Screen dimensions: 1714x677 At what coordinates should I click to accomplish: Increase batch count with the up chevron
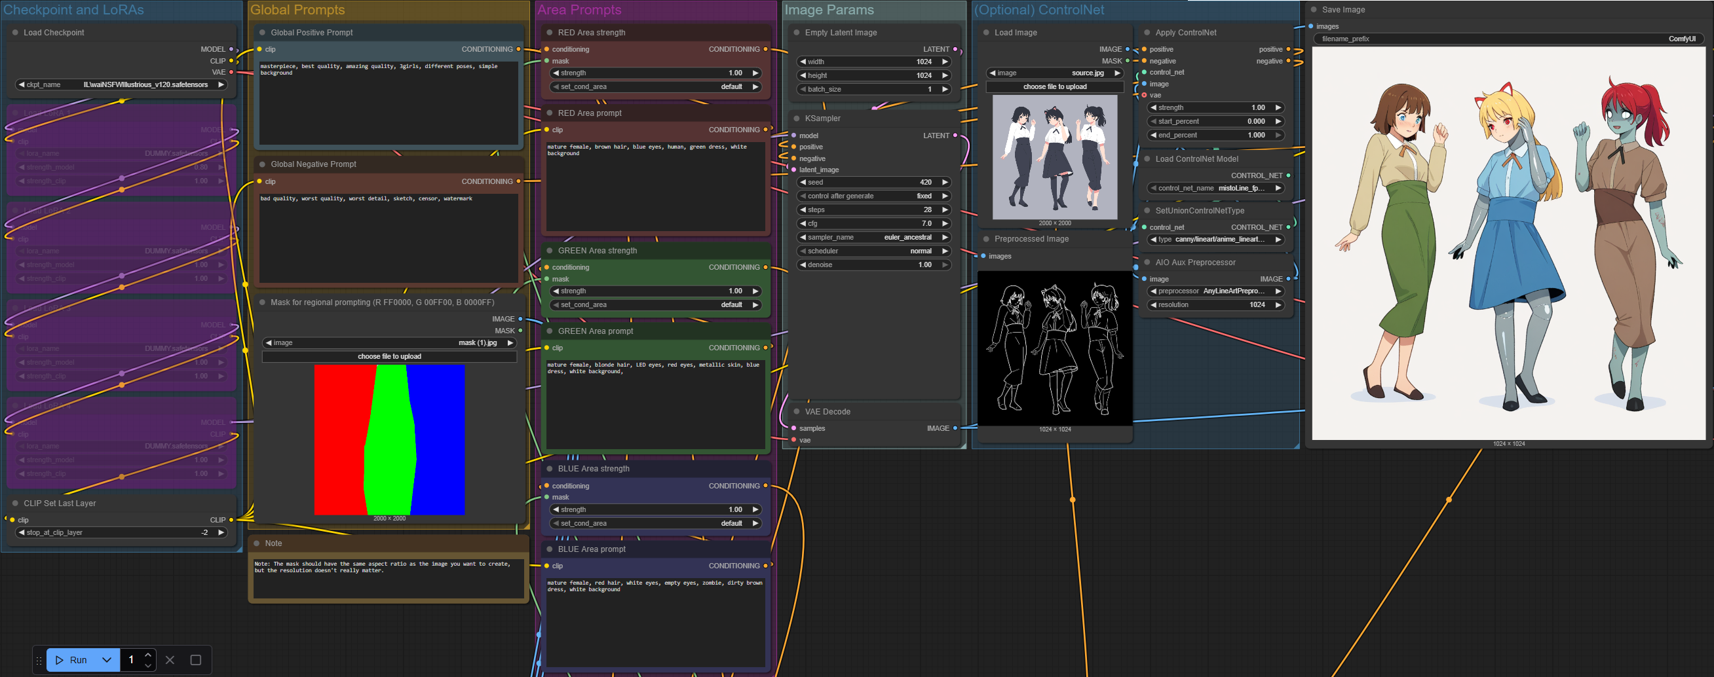point(147,655)
